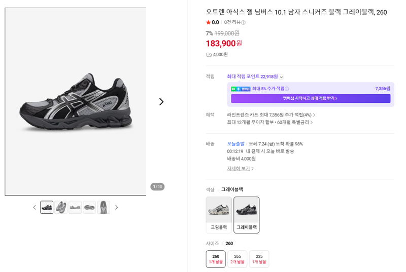Click 멤버십 시작하고 최대 적립 받기 button

click(311, 98)
